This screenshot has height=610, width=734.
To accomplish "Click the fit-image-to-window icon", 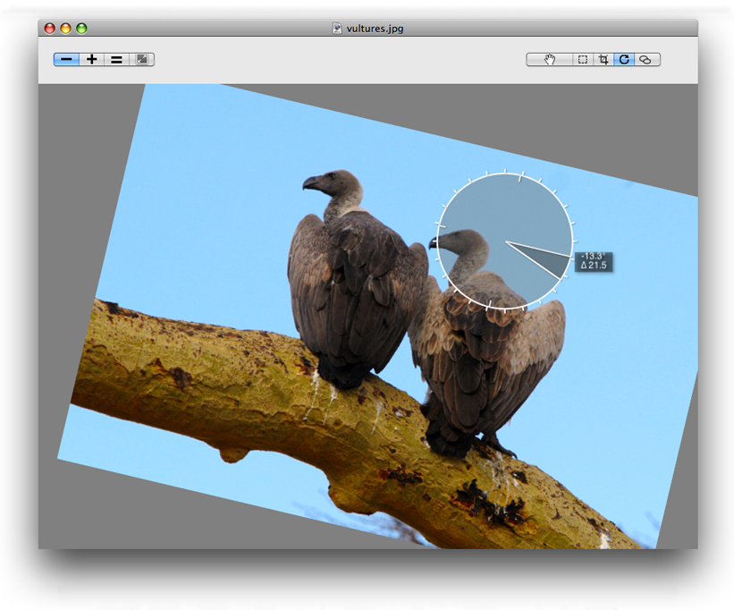I will point(142,59).
